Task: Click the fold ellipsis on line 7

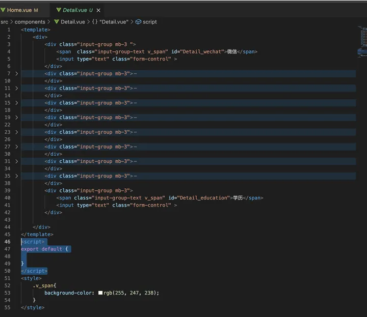Action: point(135,74)
